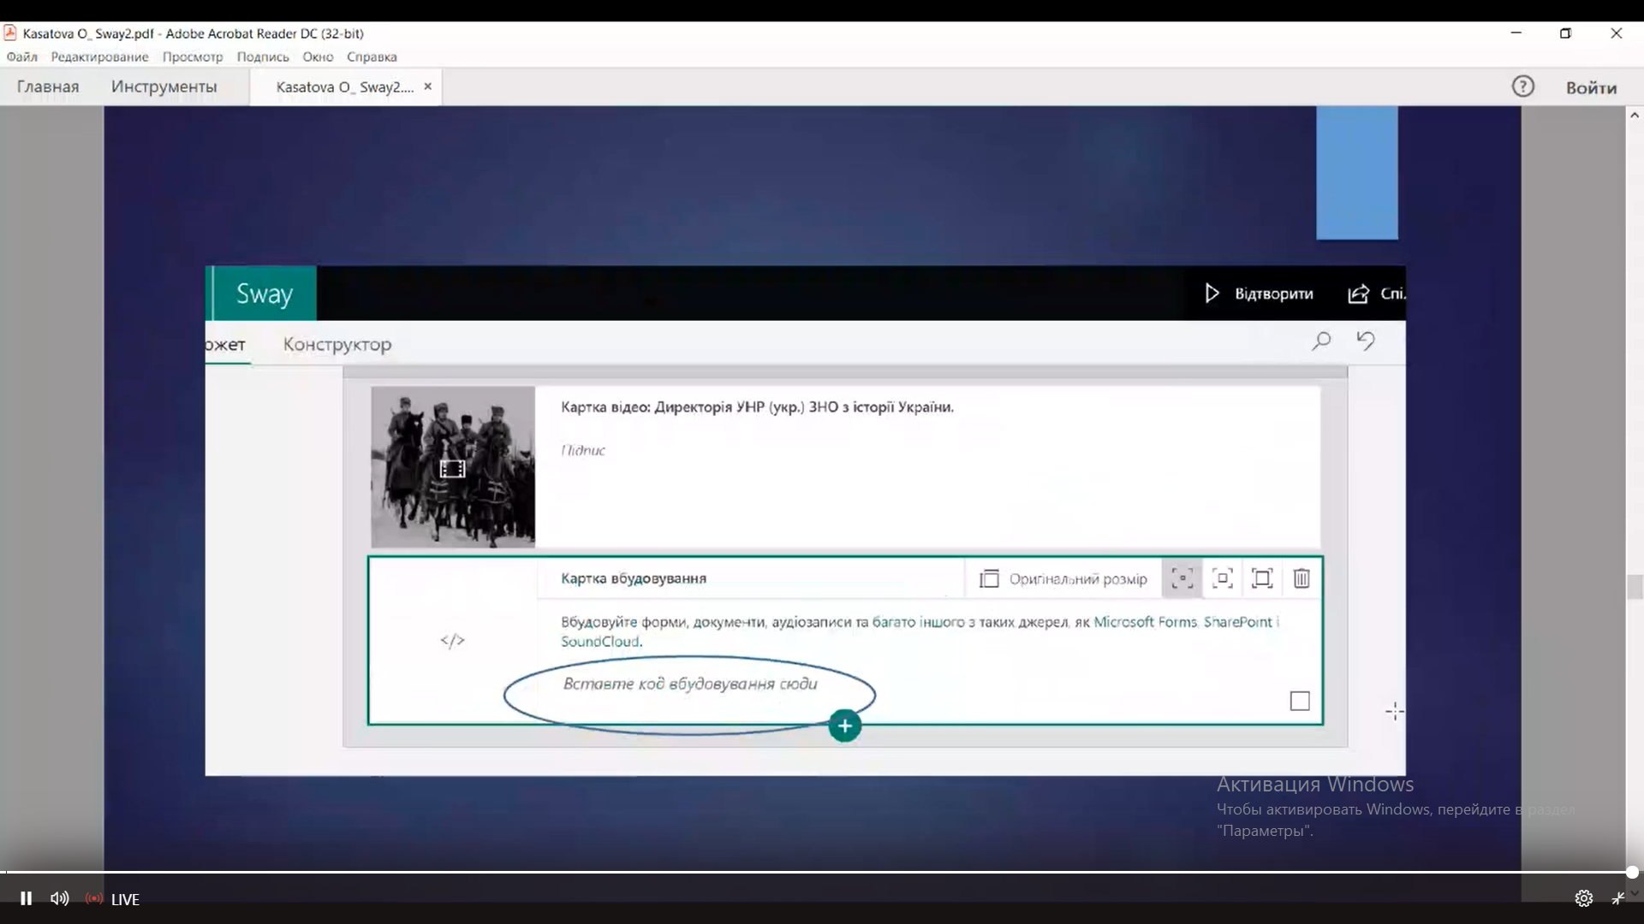This screenshot has width=1644, height=924.
Task: Click the Sway search magnifier icon
Action: click(1321, 341)
